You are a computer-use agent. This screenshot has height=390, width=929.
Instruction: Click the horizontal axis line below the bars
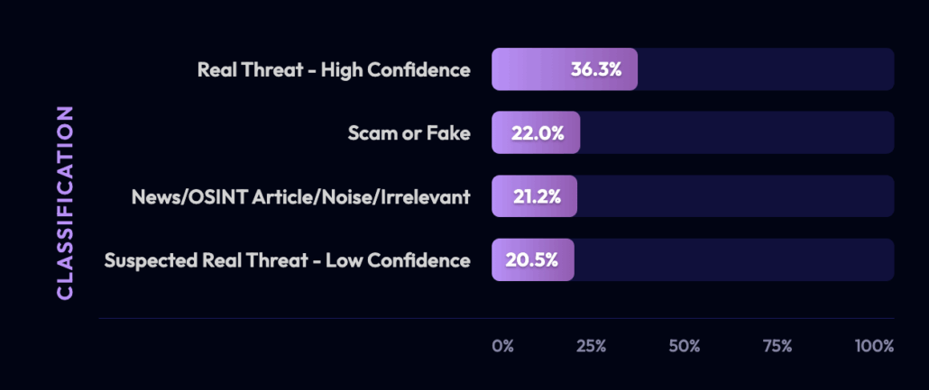[496, 318]
